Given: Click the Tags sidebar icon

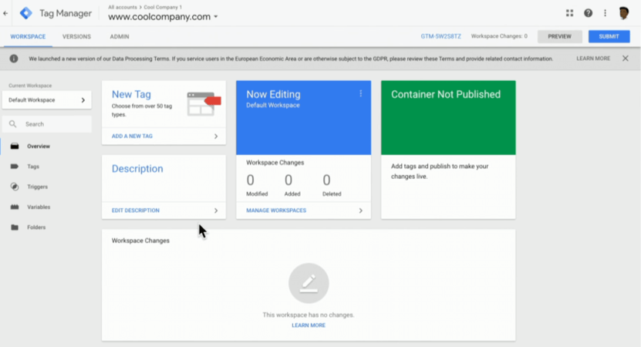Looking at the screenshot, I should point(15,167).
